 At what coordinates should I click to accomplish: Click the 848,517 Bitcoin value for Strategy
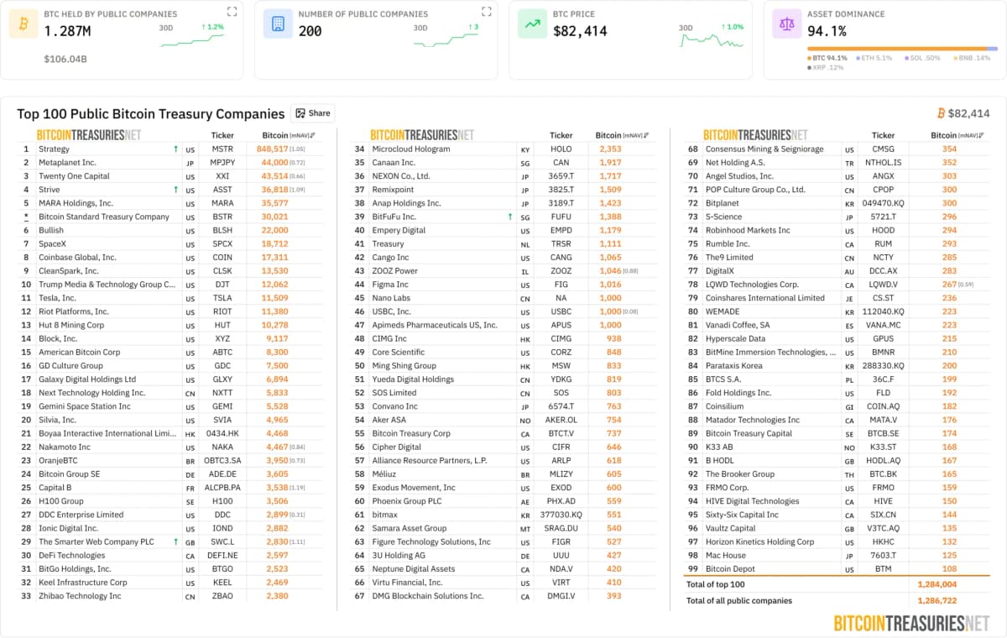click(272, 149)
